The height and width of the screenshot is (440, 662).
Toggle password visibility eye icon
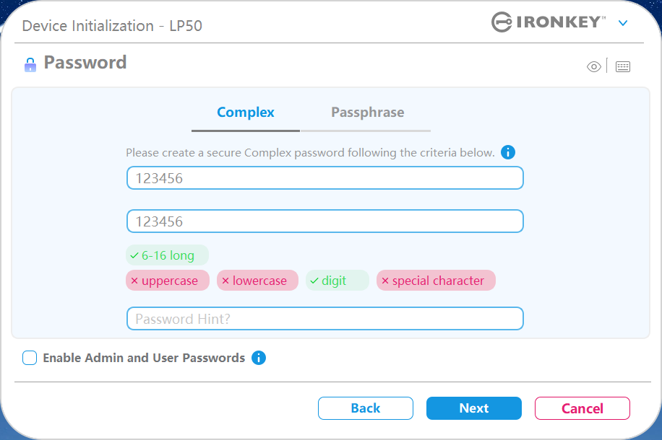click(594, 67)
